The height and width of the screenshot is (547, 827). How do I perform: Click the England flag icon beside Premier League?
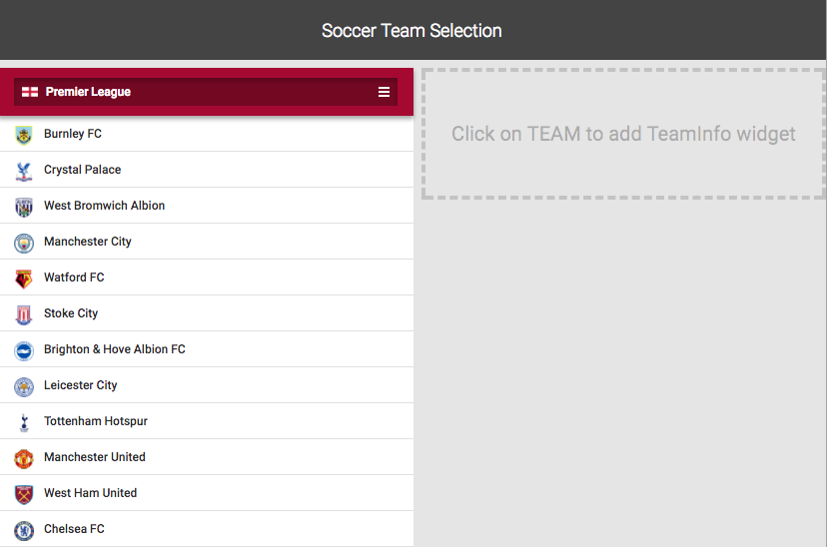click(x=30, y=92)
